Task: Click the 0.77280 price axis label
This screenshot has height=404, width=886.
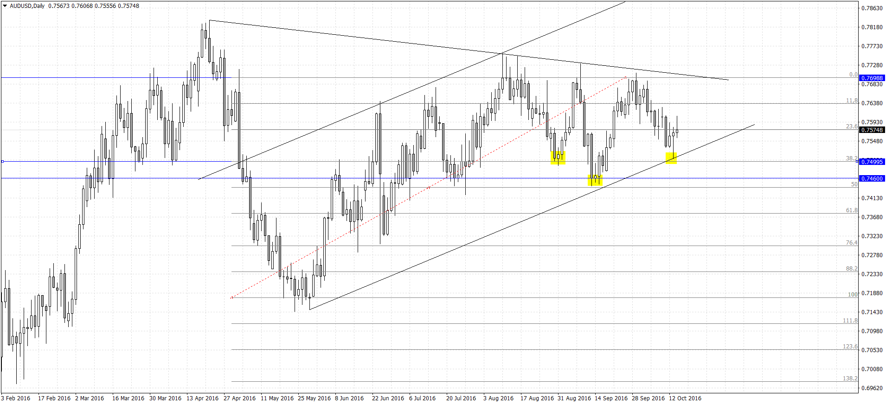Action: pos(872,65)
